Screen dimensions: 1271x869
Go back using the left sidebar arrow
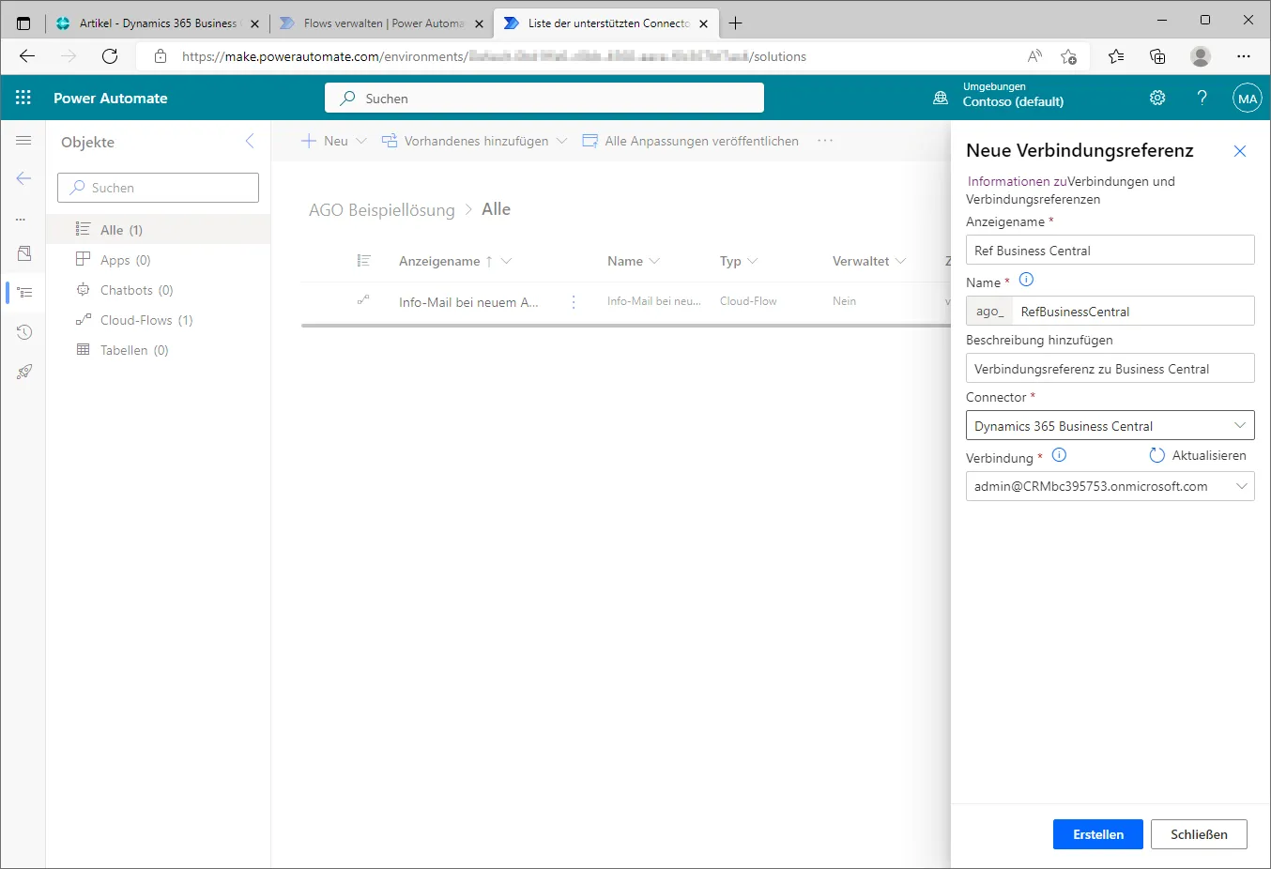click(x=23, y=178)
